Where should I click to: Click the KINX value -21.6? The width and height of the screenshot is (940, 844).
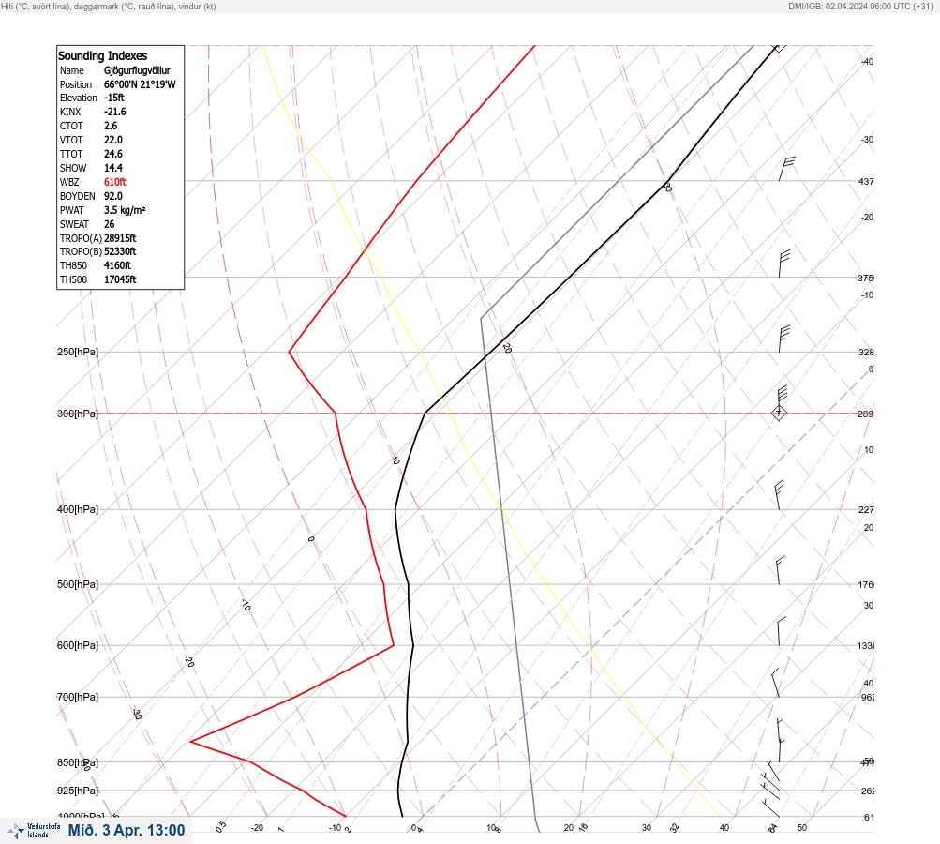[115, 112]
